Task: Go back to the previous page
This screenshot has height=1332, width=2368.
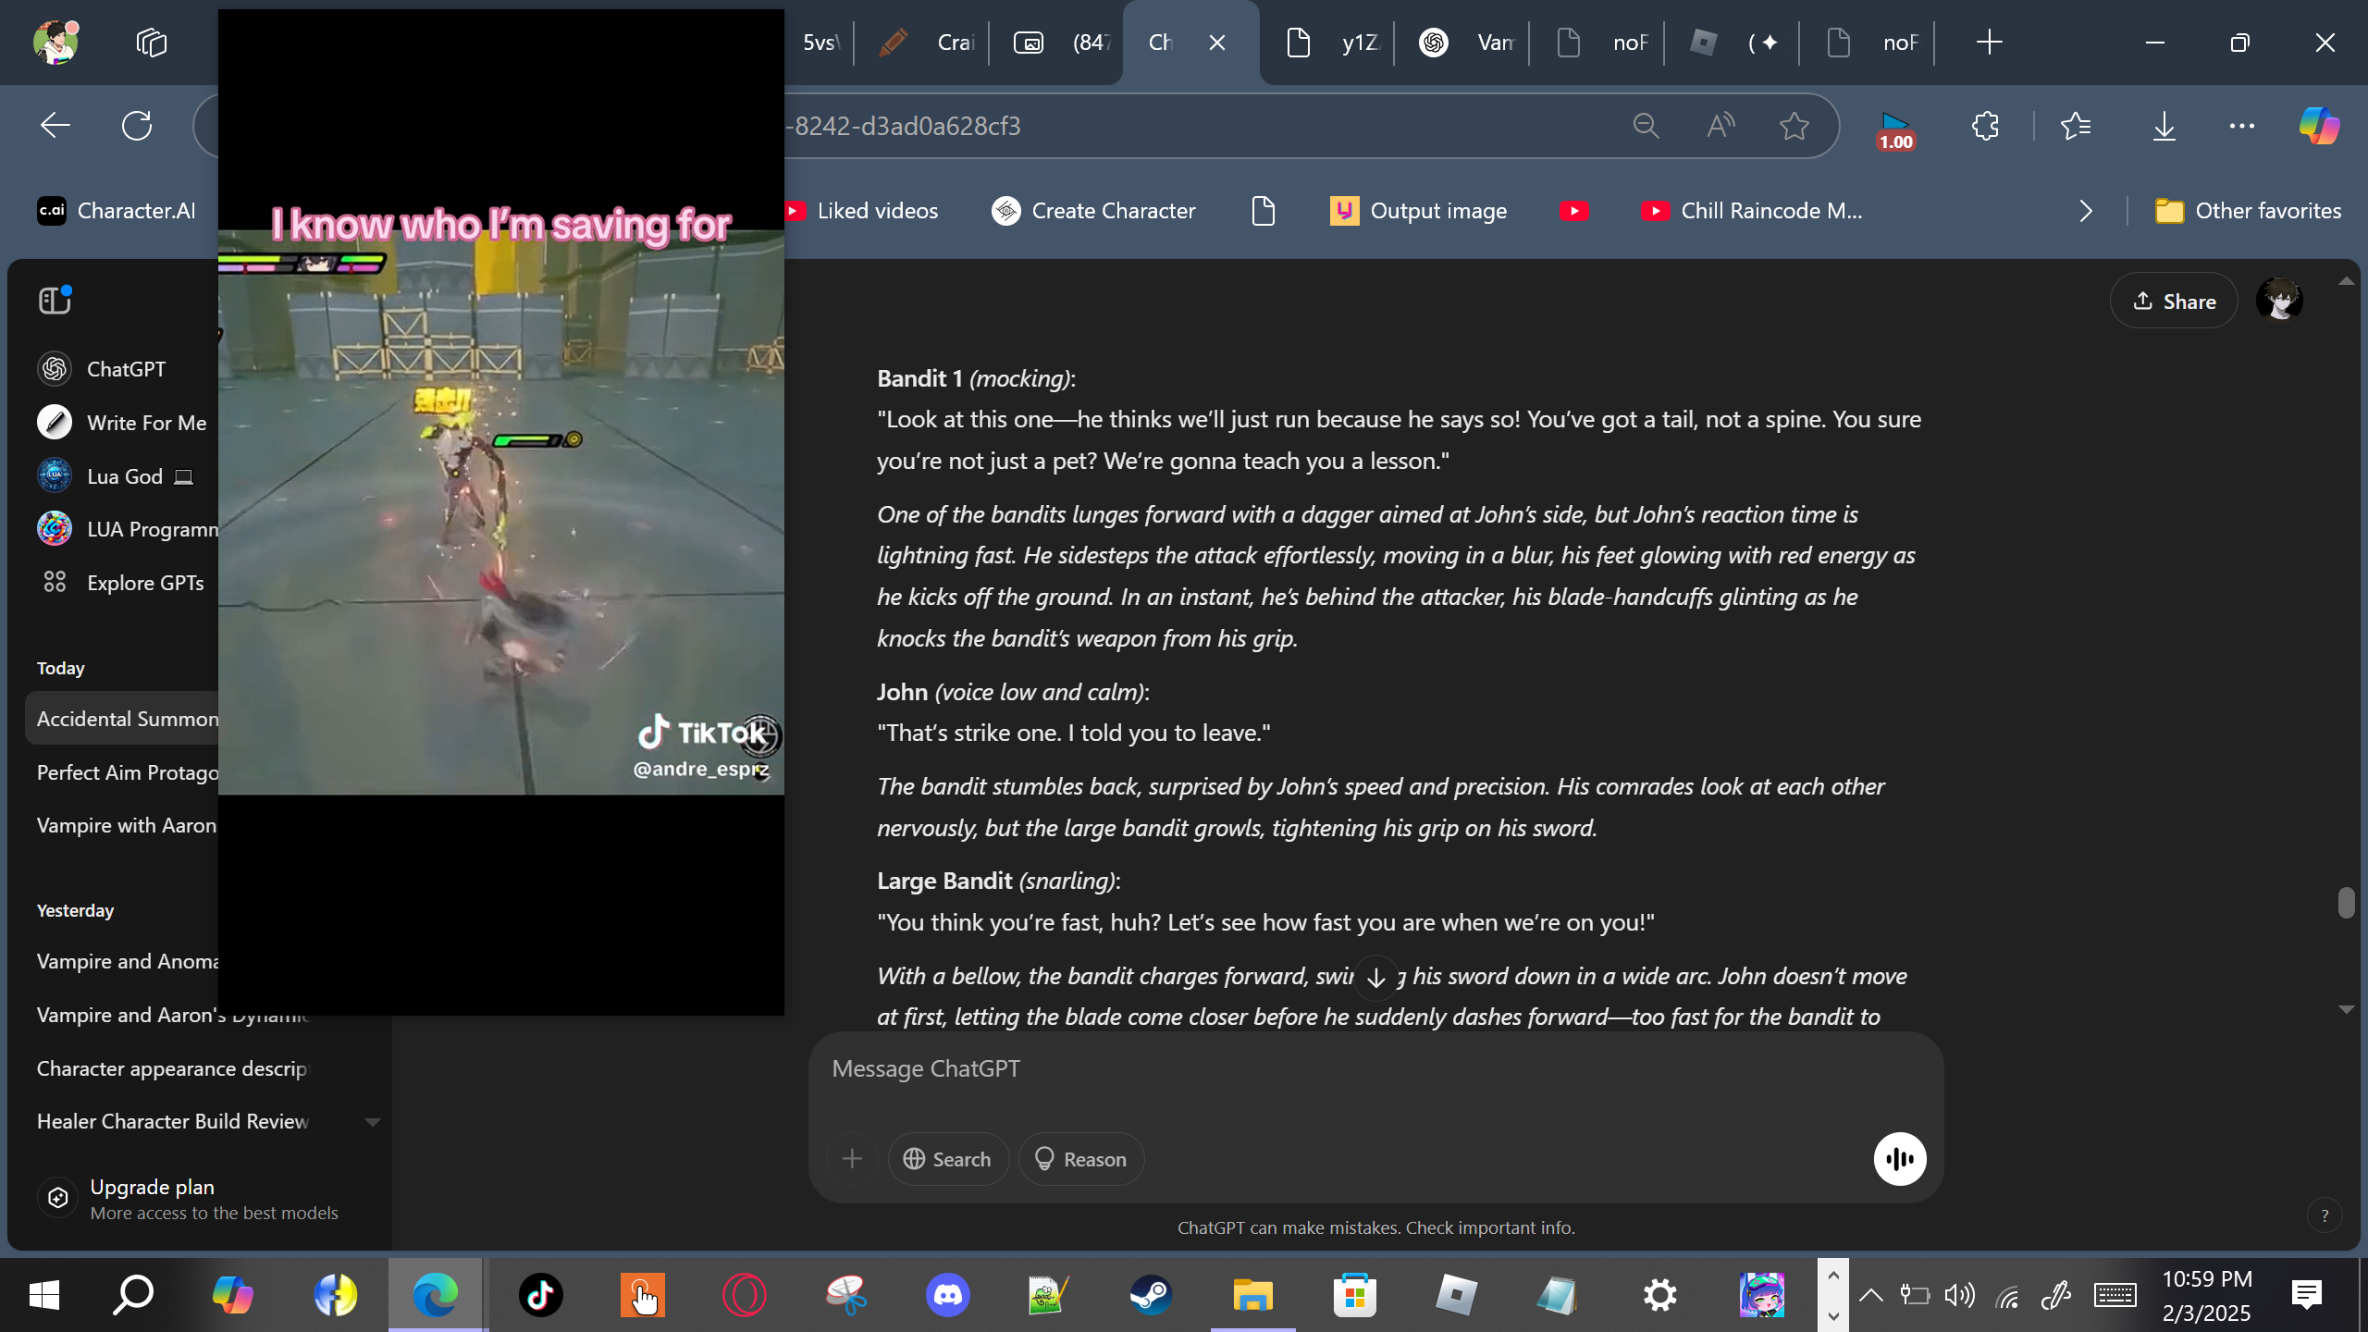Action: tap(55, 126)
